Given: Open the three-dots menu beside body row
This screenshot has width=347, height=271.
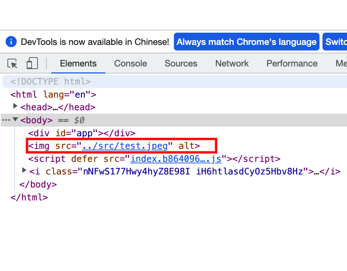Looking at the screenshot, I should tap(6, 120).
